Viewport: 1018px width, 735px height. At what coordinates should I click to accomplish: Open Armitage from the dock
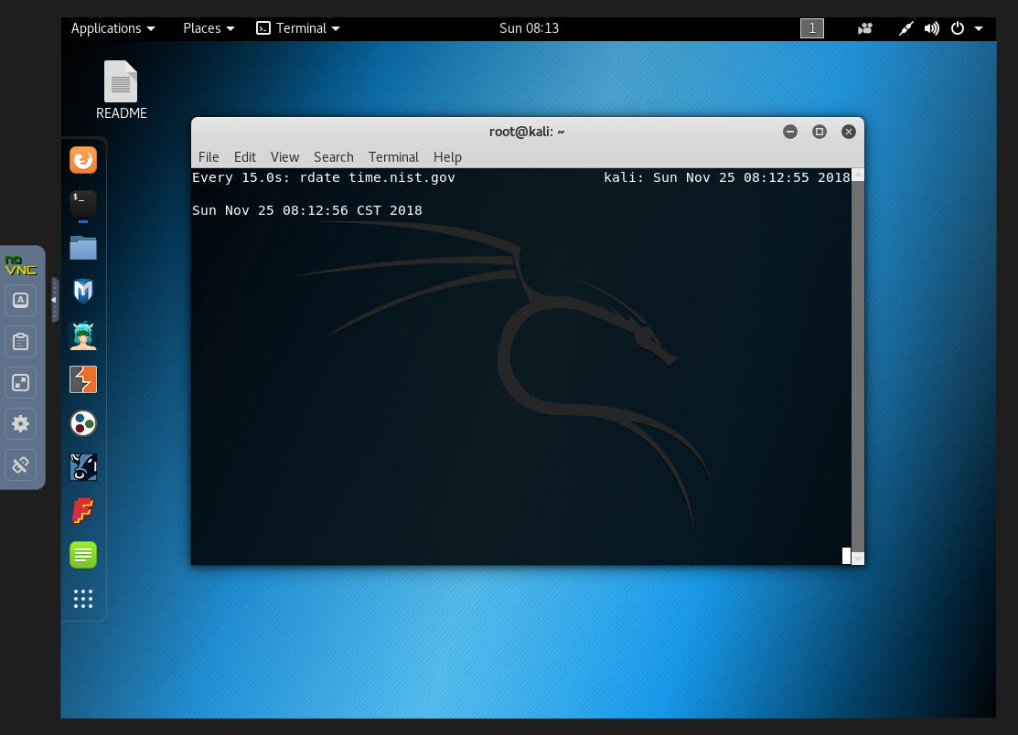(x=83, y=336)
